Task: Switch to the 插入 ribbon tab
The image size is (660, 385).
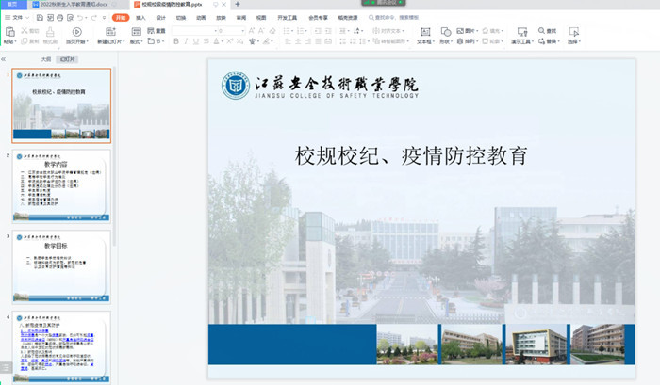Action: pos(140,17)
